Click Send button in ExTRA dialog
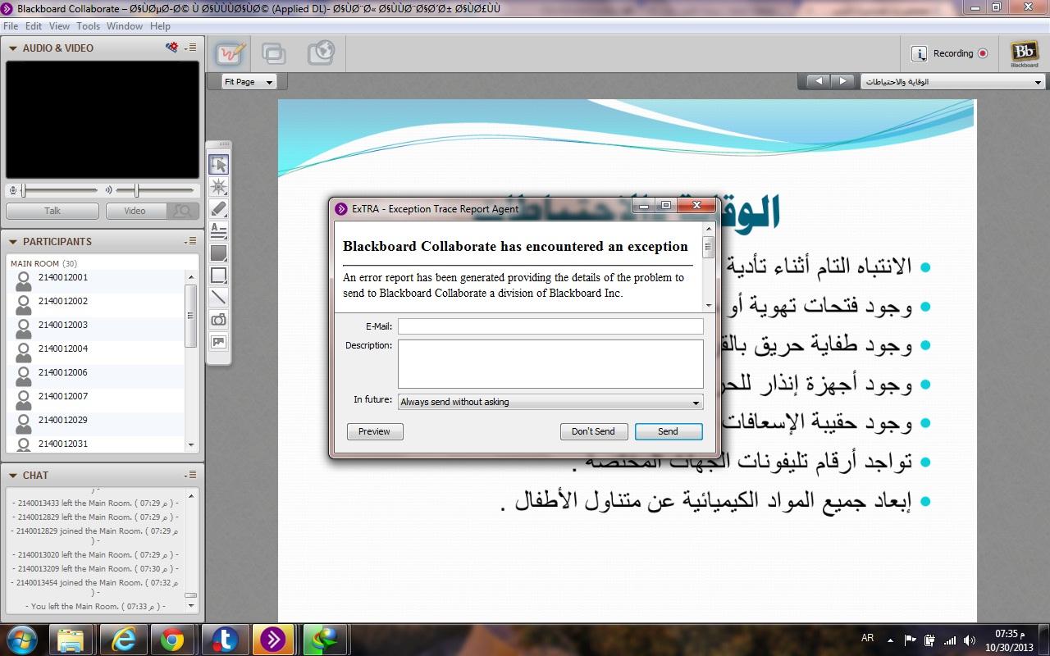The width and height of the screenshot is (1050, 656). click(668, 431)
